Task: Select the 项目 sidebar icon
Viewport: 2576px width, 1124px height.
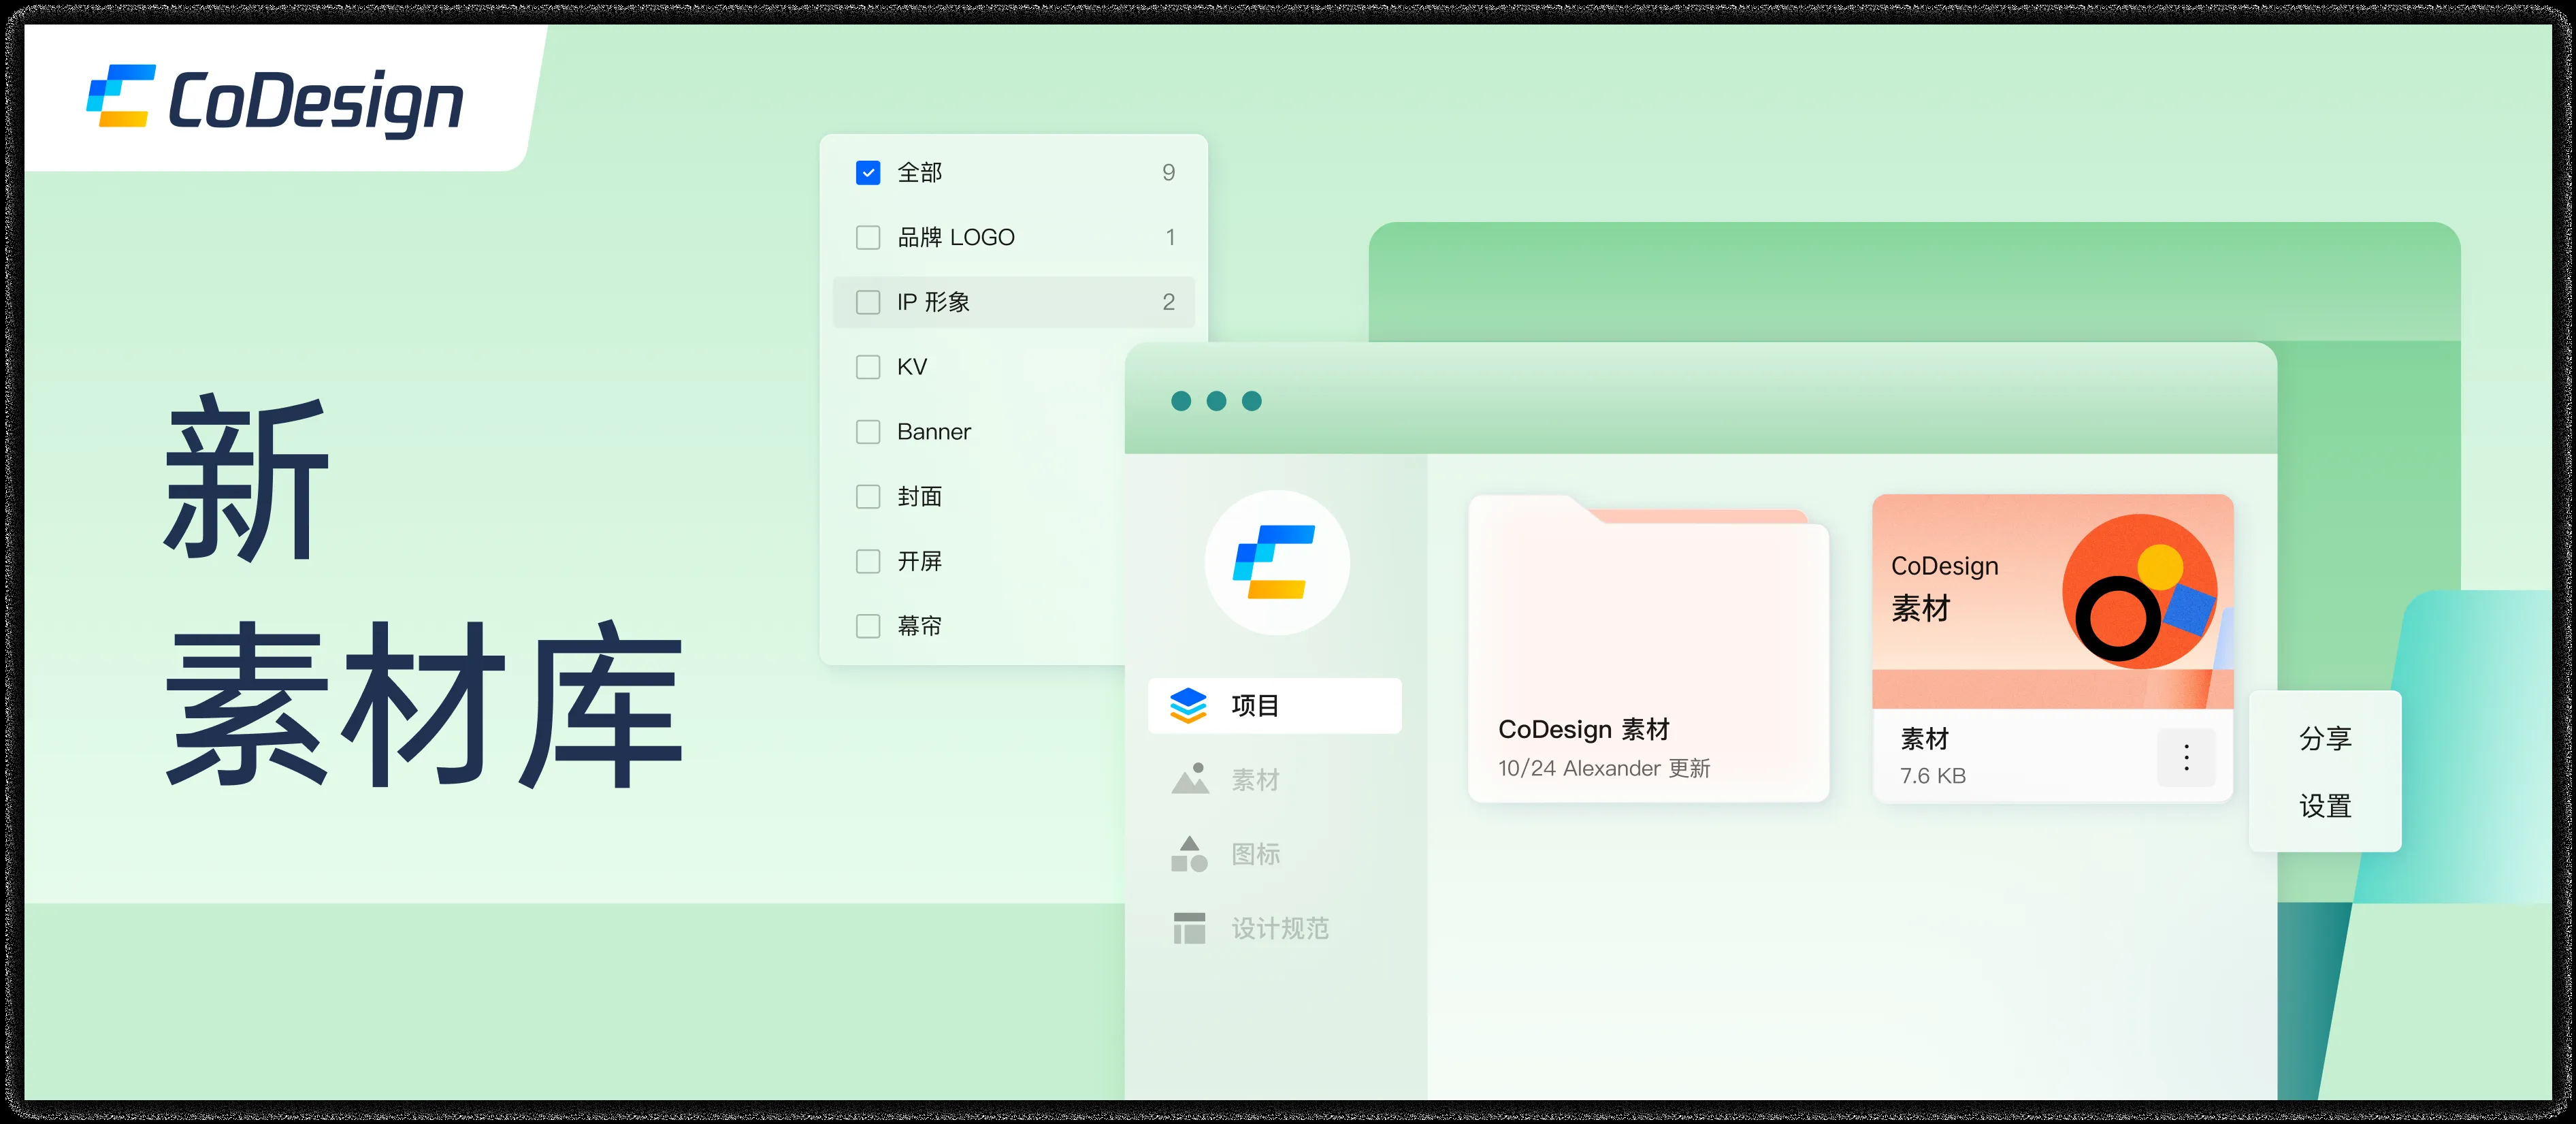Action: [x=1190, y=704]
